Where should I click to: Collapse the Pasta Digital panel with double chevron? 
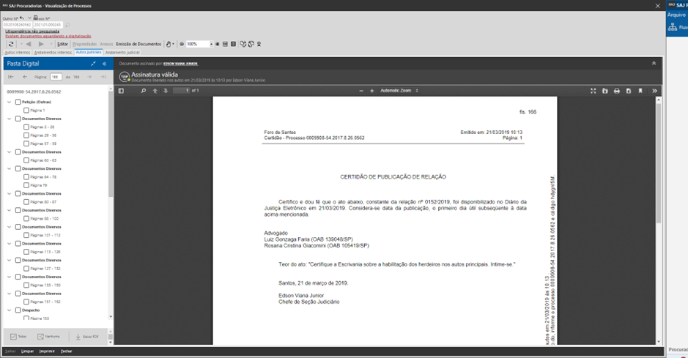[x=104, y=64]
